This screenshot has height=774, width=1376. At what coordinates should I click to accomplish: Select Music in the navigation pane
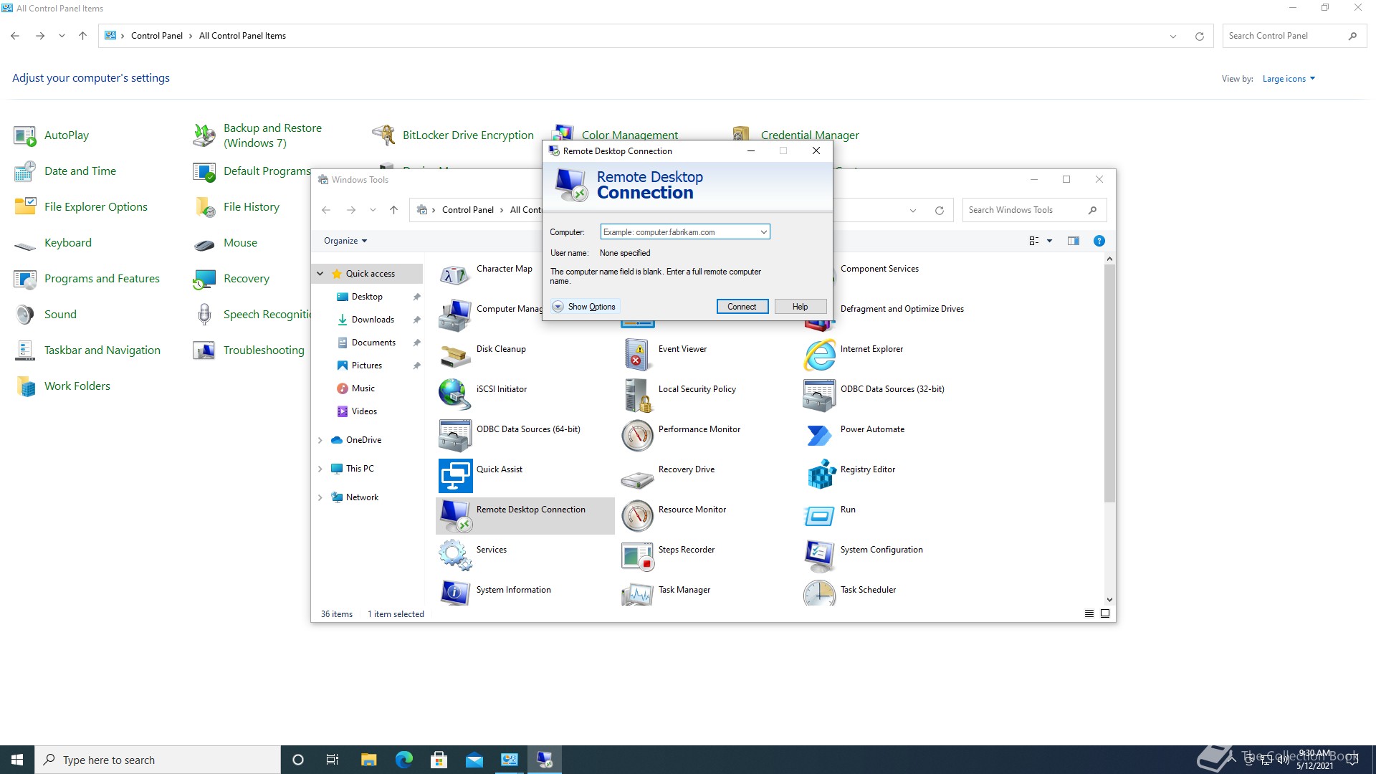pyautogui.click(x=363, y=388)
